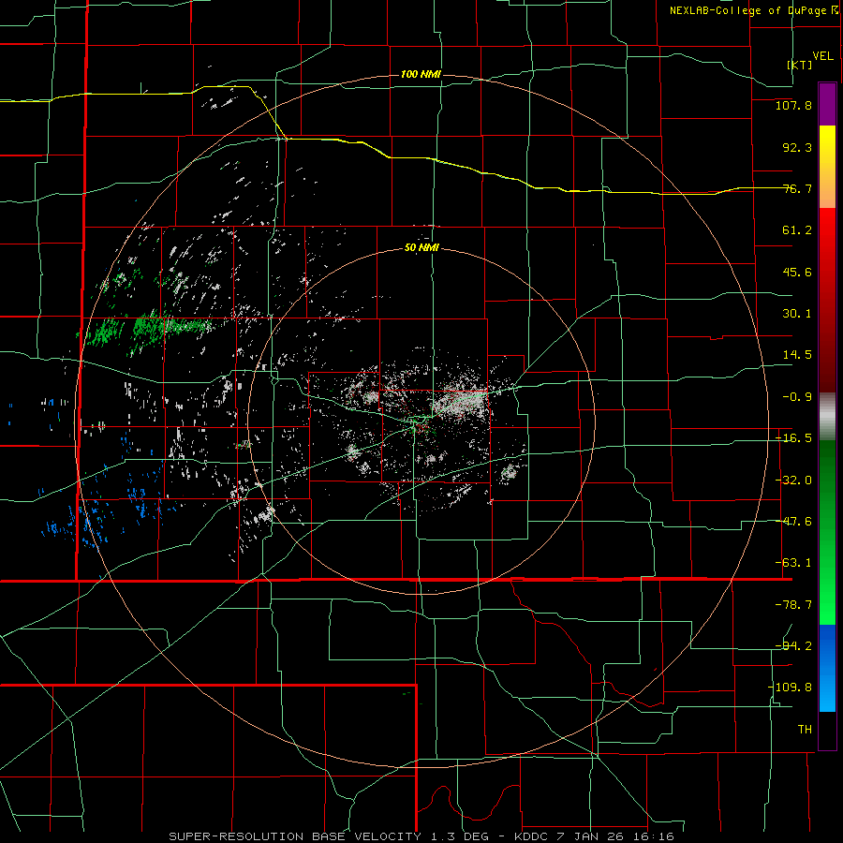Pick the red segment of the velocity color bar
Viewport: 843px width, 843px height.
[x=827, y=300]
